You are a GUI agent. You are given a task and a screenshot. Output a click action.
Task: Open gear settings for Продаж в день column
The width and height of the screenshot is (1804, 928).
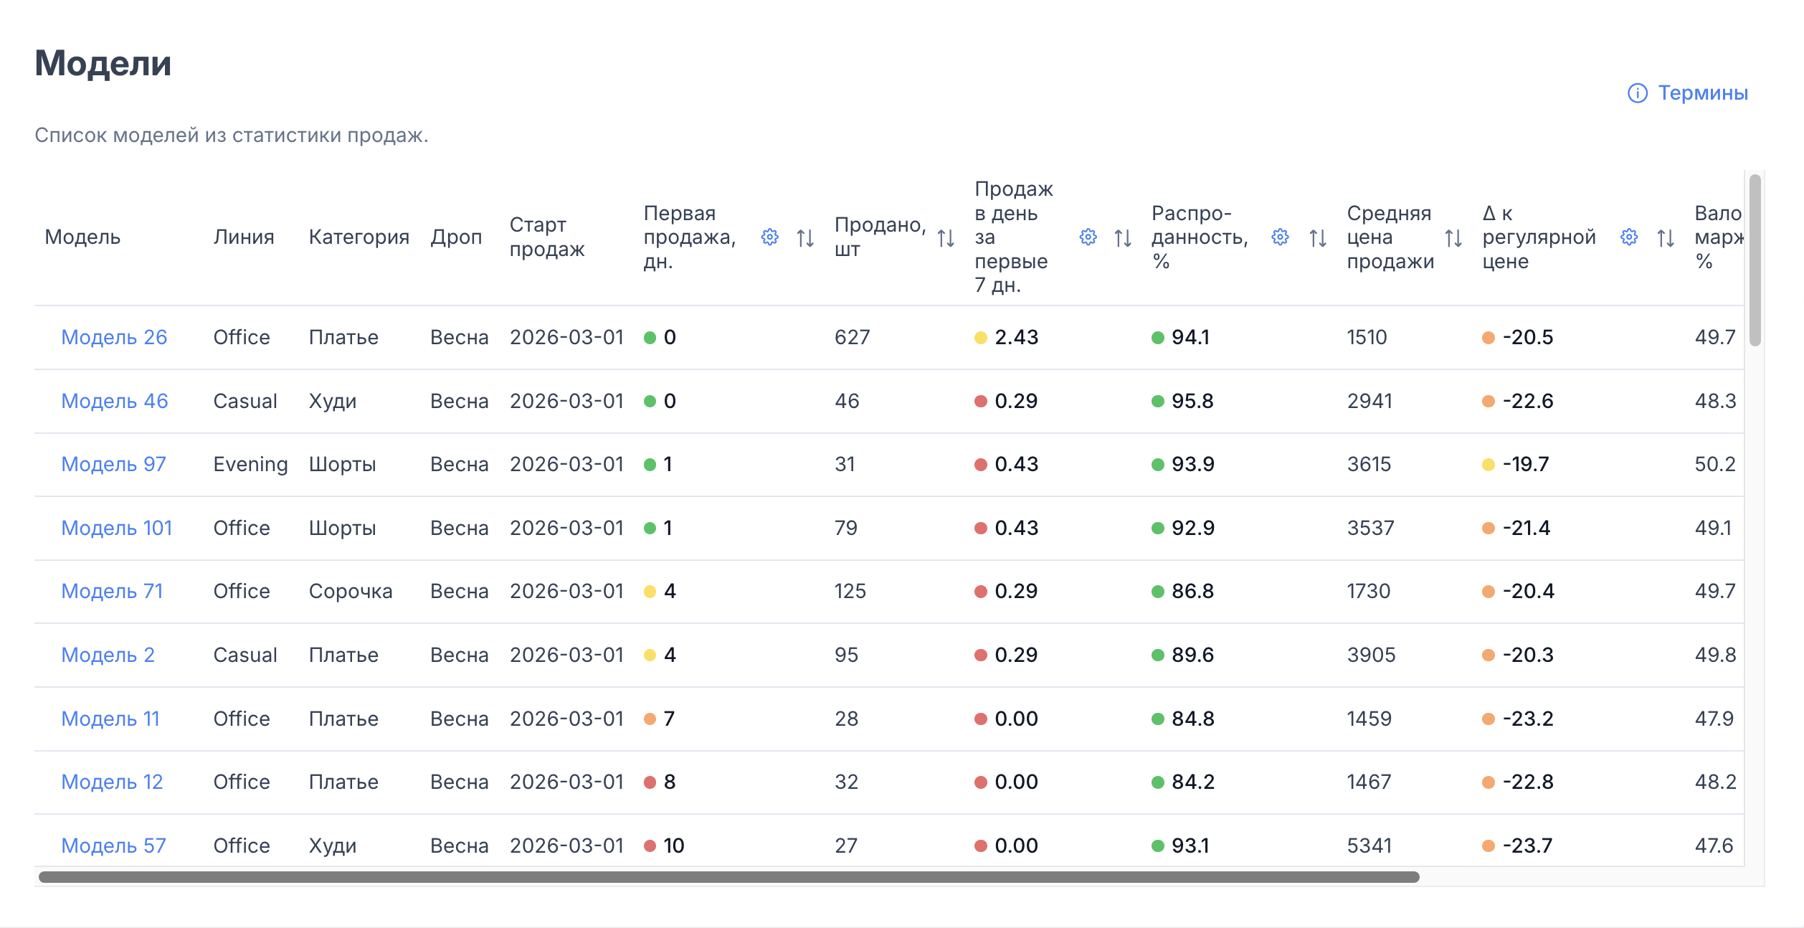(1088, 237)
